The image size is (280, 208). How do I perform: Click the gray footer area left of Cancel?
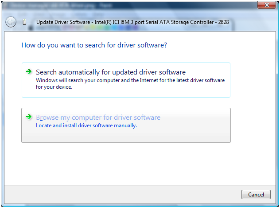[124, 194]
